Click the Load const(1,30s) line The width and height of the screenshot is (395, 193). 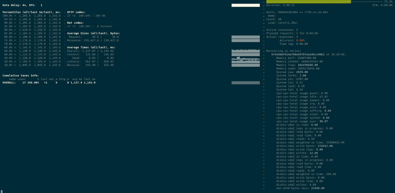pos(283,23)
